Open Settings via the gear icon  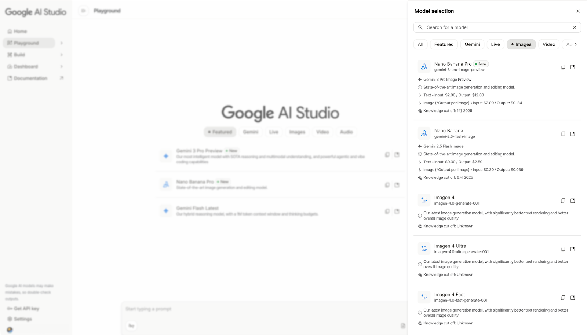tap(10, 319)
